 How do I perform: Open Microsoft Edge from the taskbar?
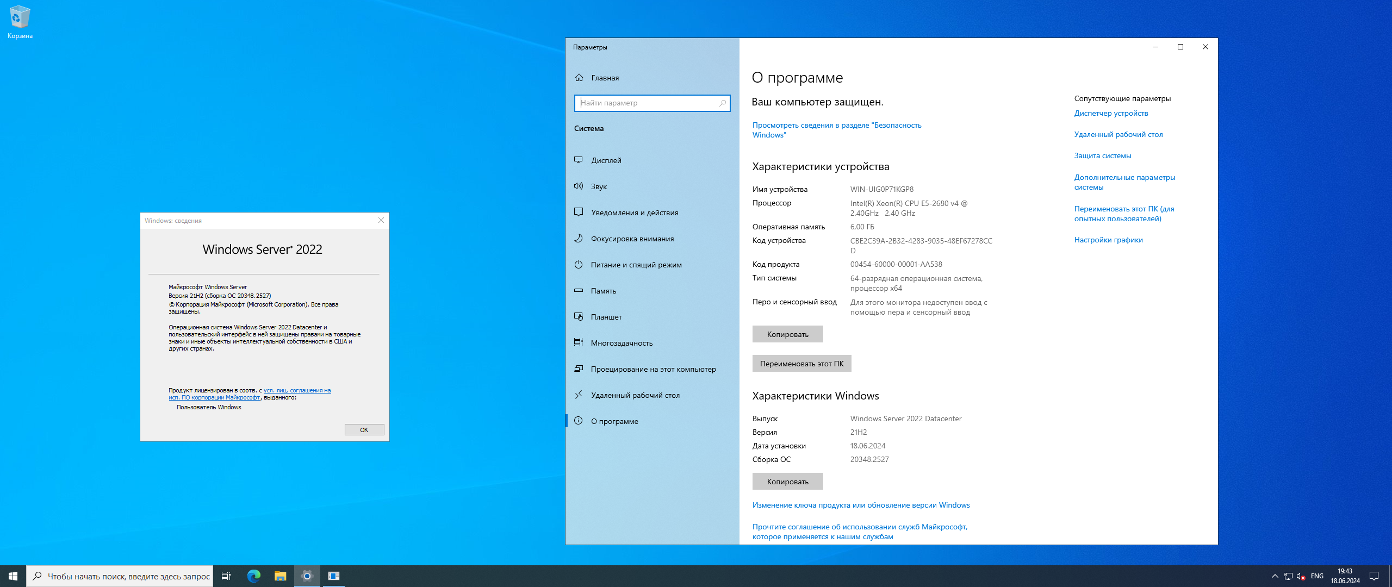click(254, 576)
